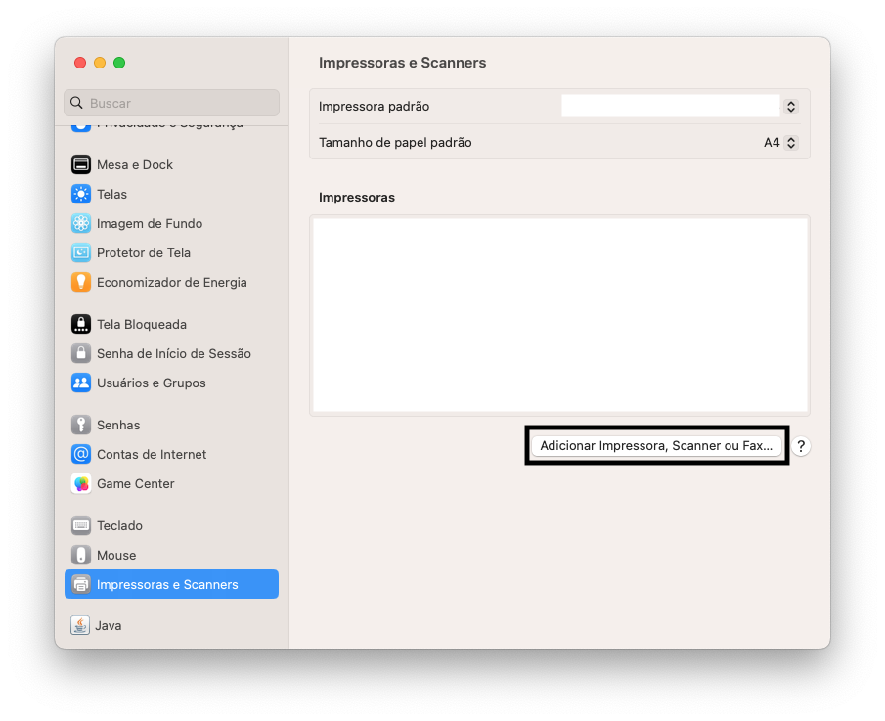This screenshot has height=721, width=885.
Task: Minimize window with yellow button
Action: 100,63
